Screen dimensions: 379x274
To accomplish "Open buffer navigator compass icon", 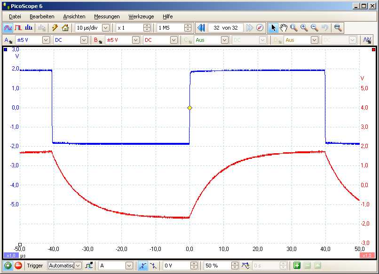I will coord(260,28).
